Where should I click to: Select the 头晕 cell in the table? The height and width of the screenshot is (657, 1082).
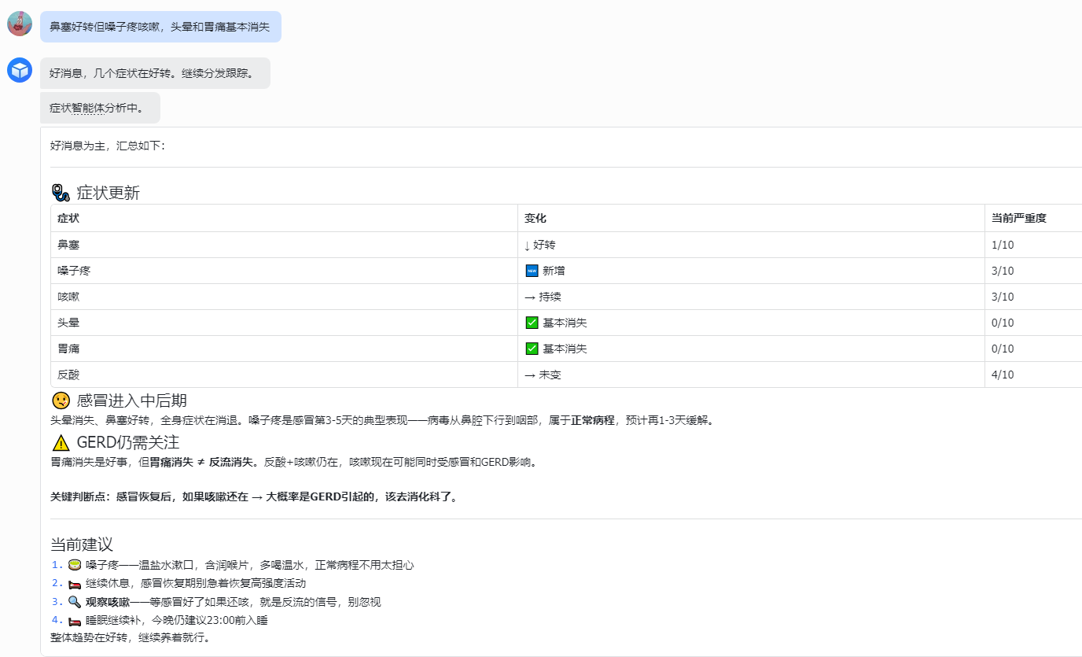pos(284,323)
